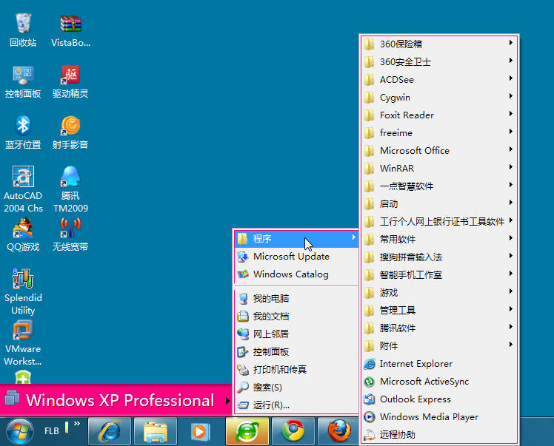Viewport: 554px width, 446px height.
Task: Open the file explorer taskbar icon
Action: 156,431
